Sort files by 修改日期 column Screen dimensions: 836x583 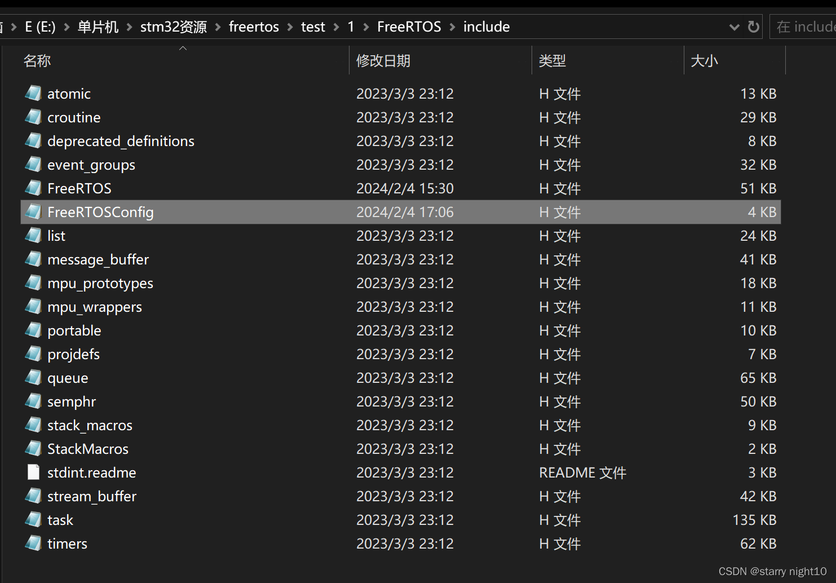click(383, 60)
